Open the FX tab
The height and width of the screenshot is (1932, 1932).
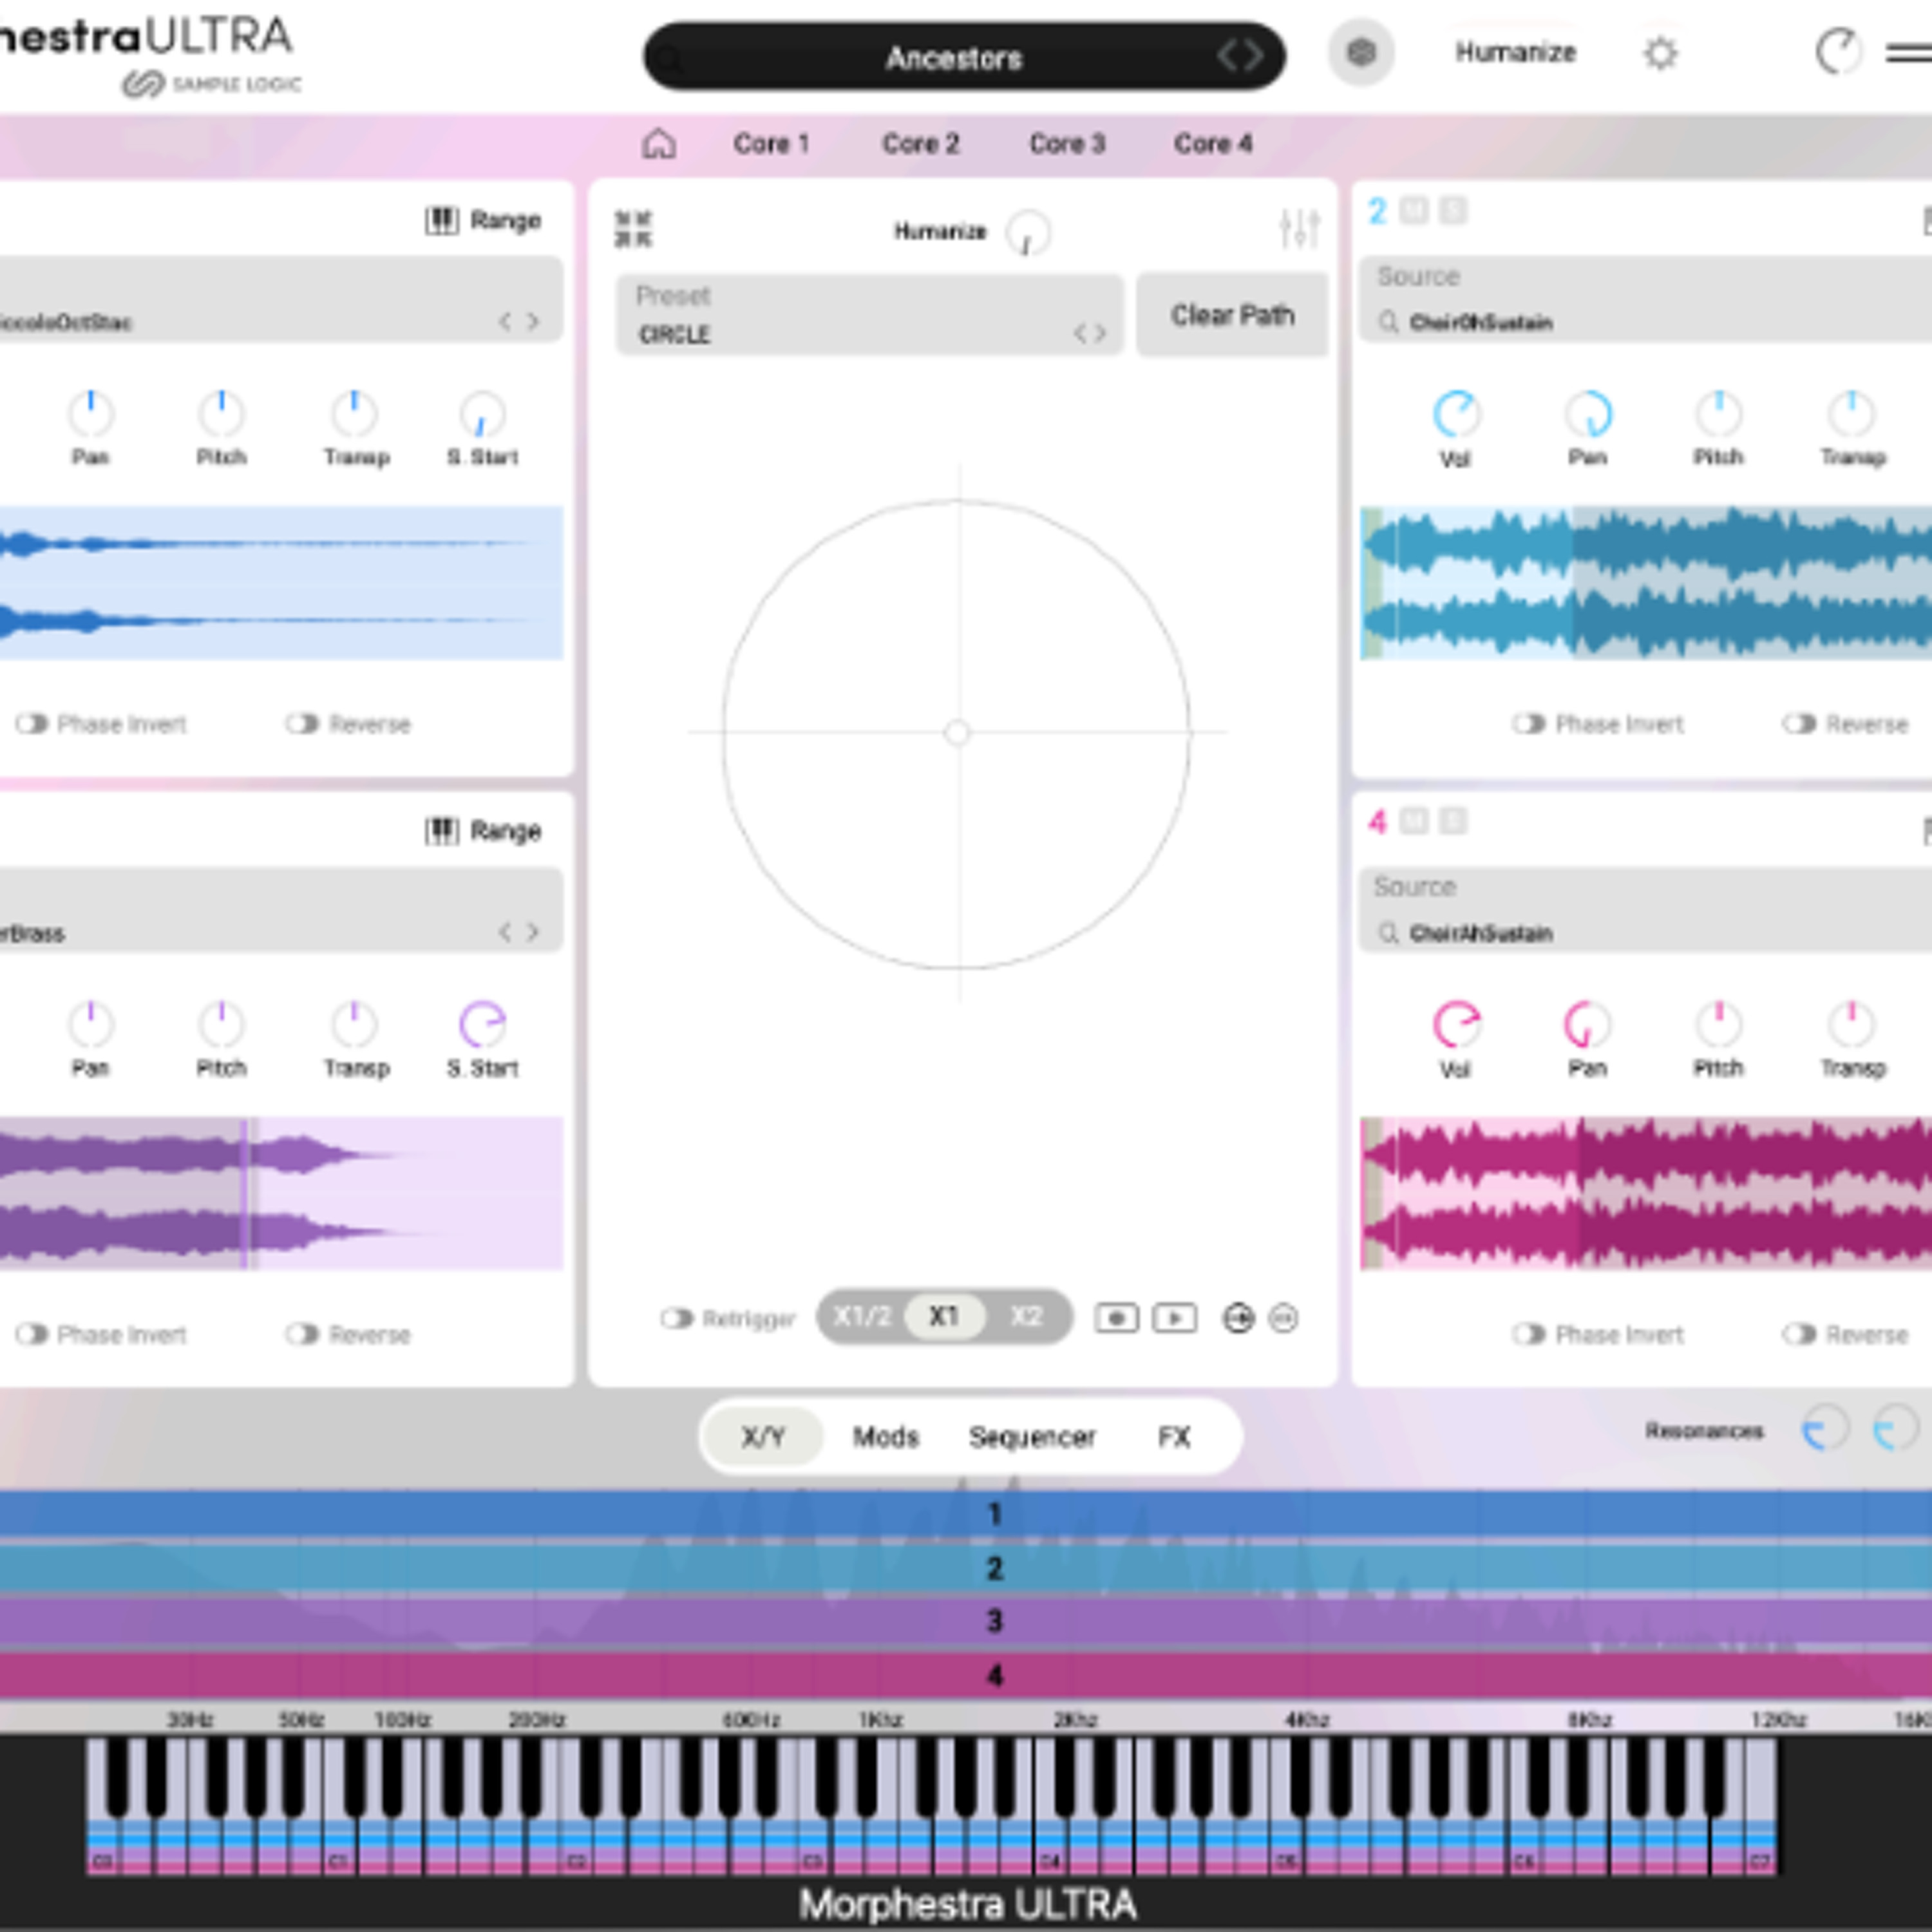[1174, 1437]
